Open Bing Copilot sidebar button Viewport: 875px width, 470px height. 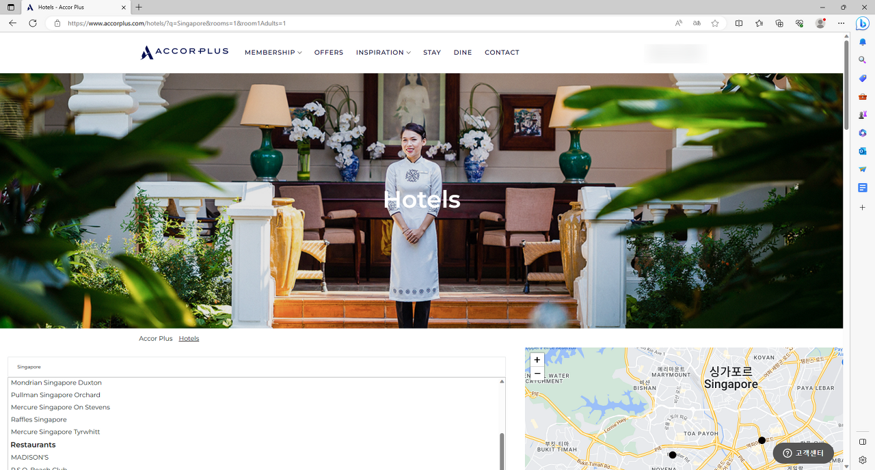863,23
